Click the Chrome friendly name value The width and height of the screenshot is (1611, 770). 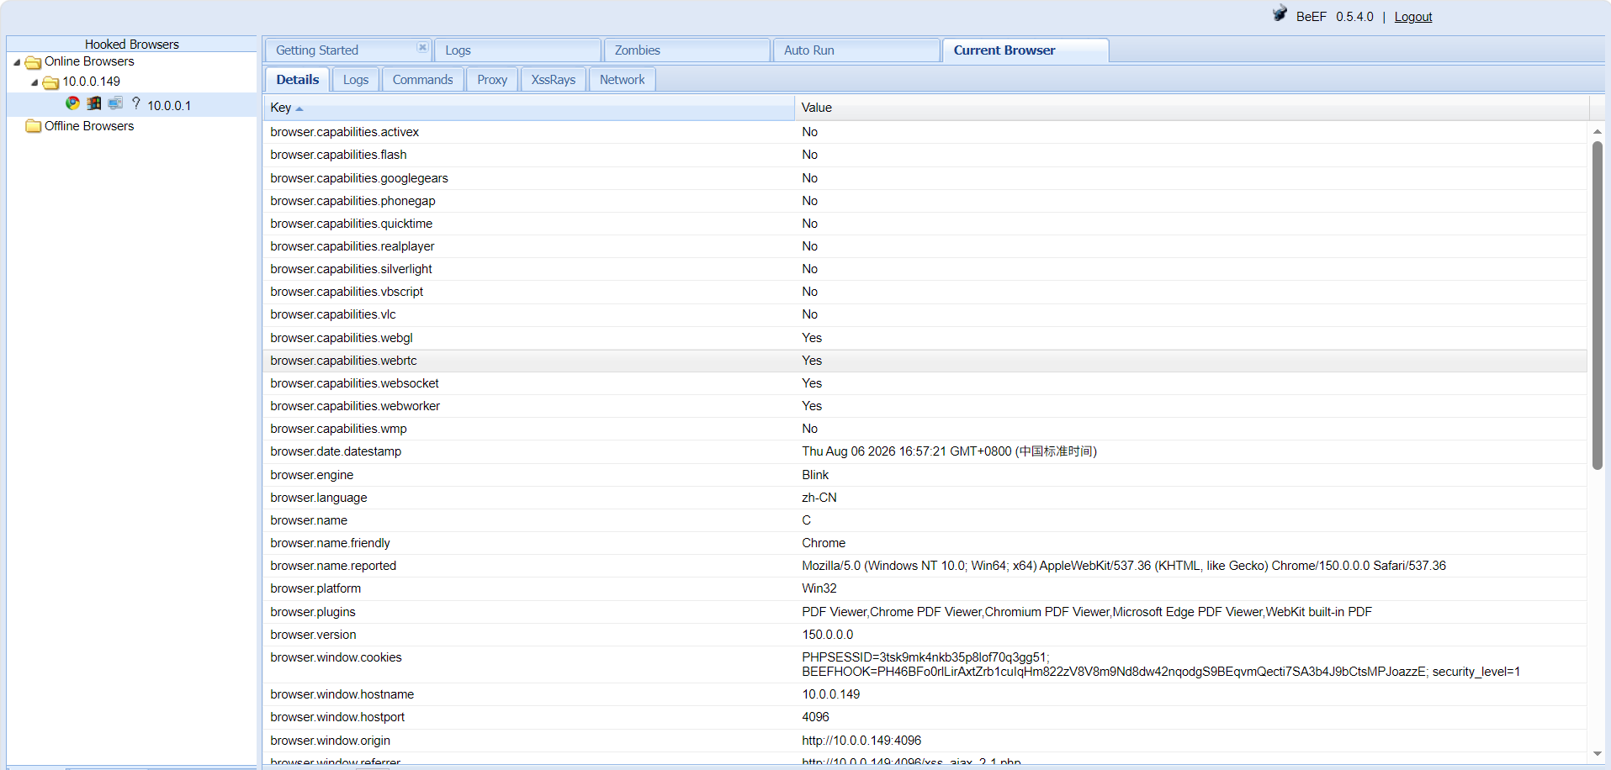pos(824,543)
